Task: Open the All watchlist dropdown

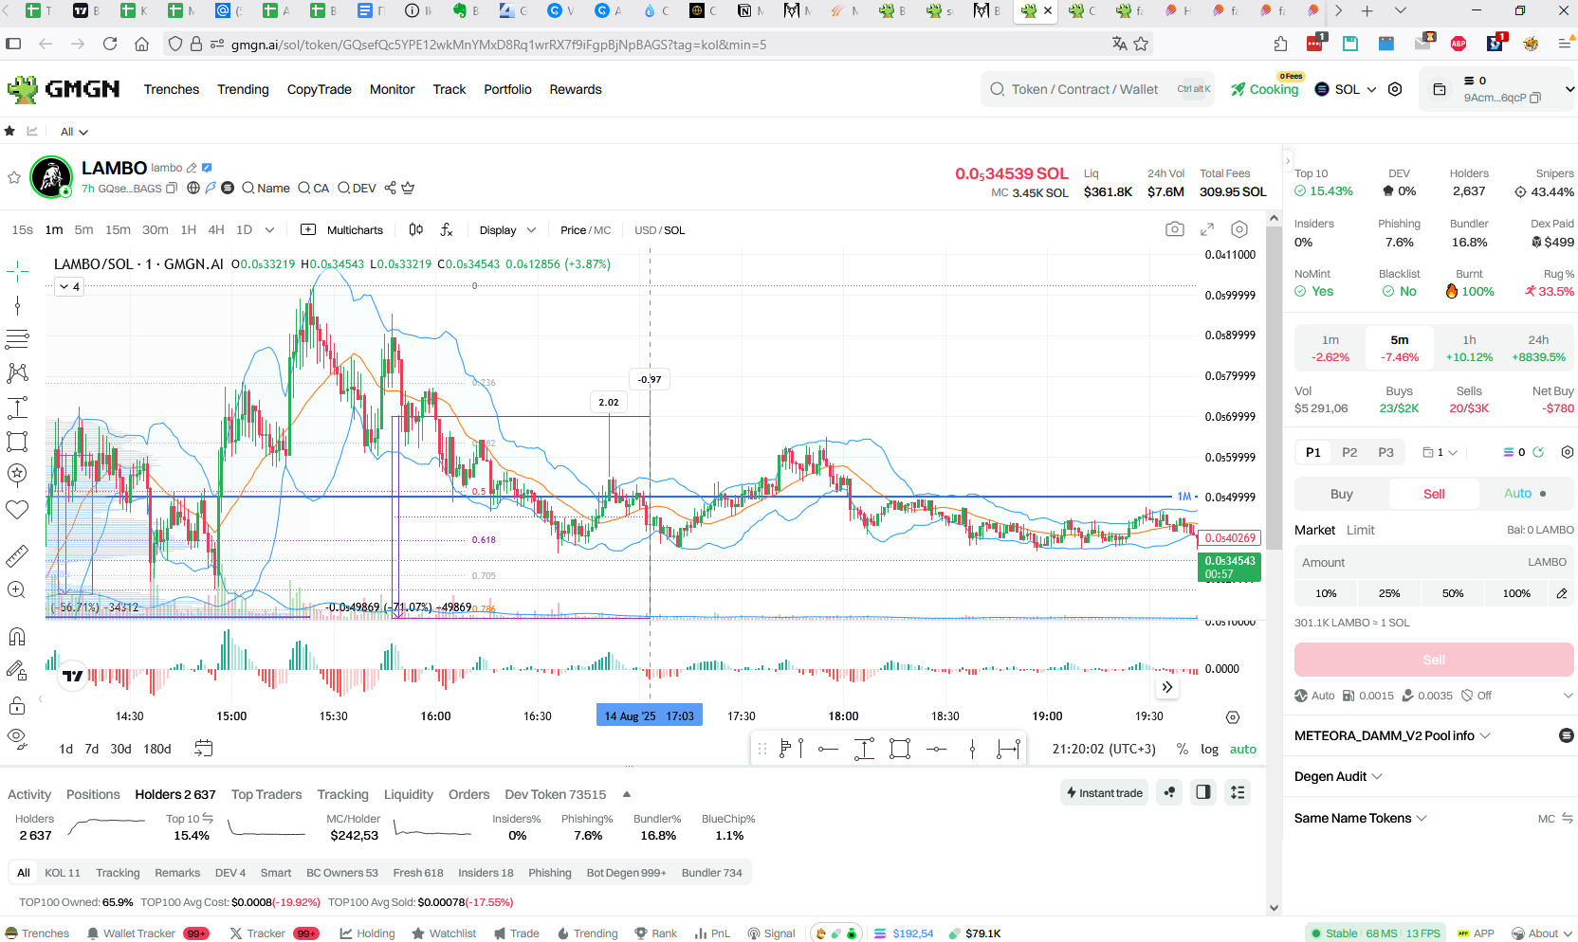Action: (74, 132)
